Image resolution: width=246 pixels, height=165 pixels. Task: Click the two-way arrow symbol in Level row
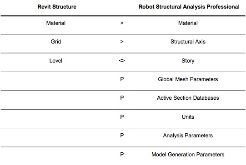pyautogui.click(x=122, y=61)
